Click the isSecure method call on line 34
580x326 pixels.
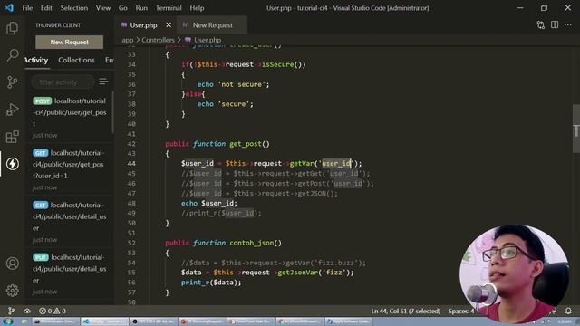point(278,64)
